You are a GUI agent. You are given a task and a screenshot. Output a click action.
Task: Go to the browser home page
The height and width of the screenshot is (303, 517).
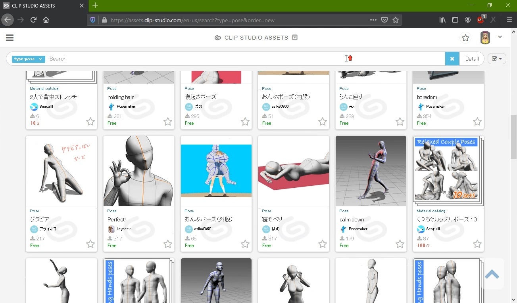pyautogui.click(x=46, y=20)
